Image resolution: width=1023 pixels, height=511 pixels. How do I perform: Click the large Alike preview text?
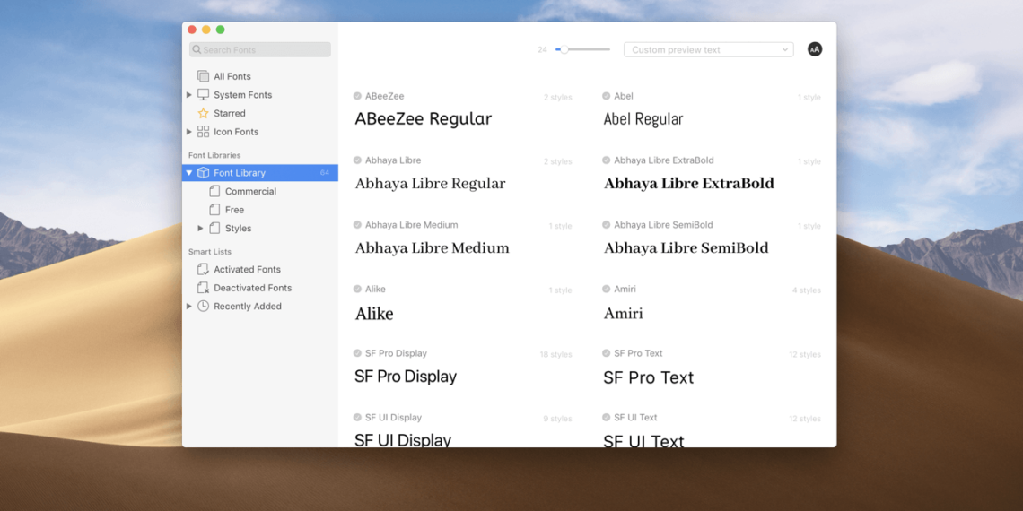click(x=374, y=314)
